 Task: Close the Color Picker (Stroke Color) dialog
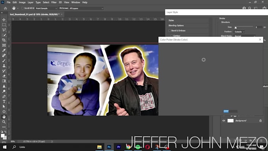260,39
